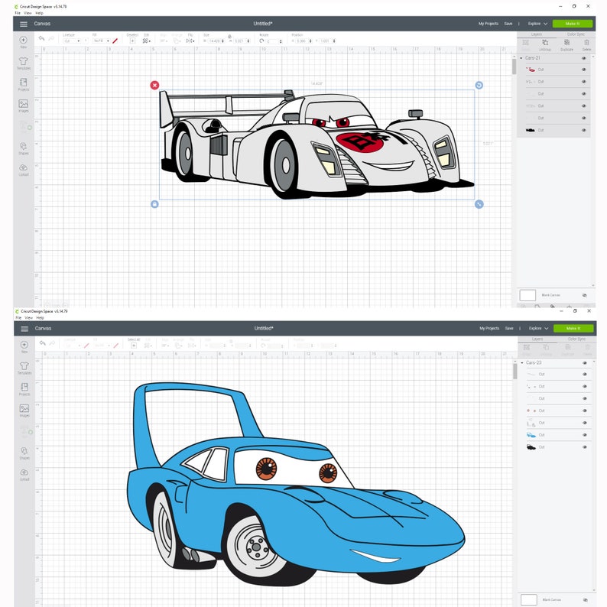Click Make It button in top window
Viewport: 607px width, 607px height.
point(573,24)
